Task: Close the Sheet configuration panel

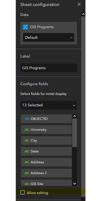Action: tap(79, 5)
